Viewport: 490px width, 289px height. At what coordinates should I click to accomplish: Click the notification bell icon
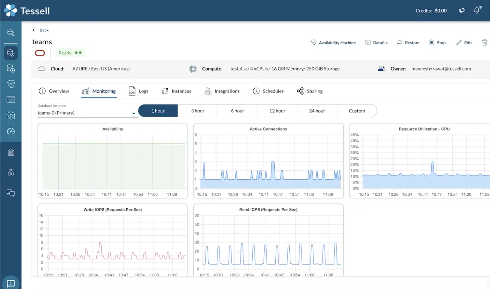[x=477, y=11]
